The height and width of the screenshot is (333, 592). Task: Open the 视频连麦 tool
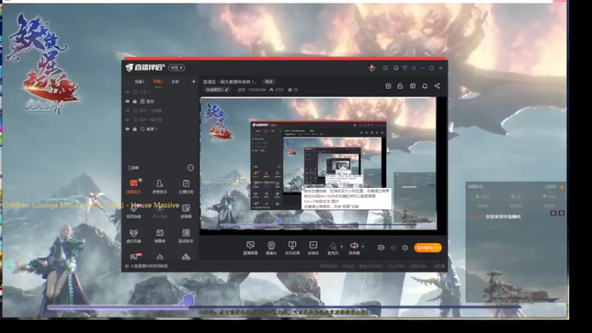[133, 211]
